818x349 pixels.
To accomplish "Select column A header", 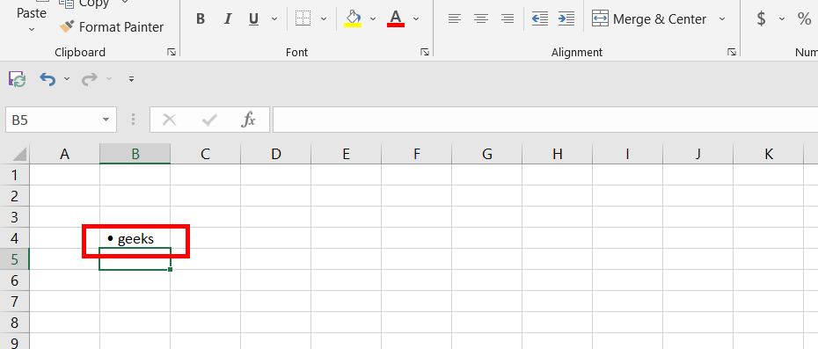I will click(x=65, y=154).
